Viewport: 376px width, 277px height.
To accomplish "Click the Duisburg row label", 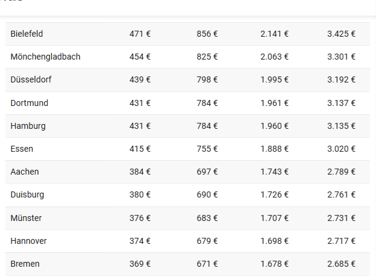I will [27, 195].
